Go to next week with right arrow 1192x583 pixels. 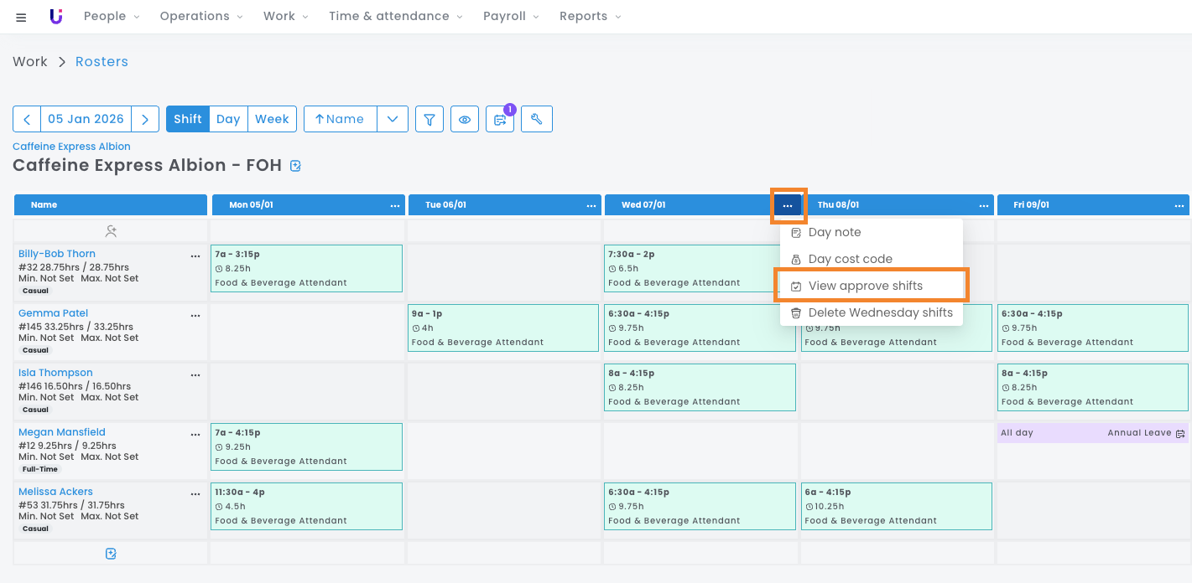point(145,119)
